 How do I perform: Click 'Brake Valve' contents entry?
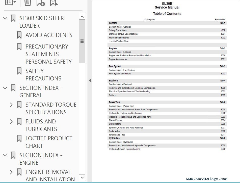click(x=114, y=131)
